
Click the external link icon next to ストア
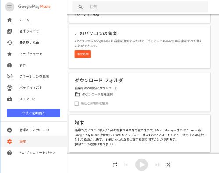pyautogui.click(x=34, y=99)
